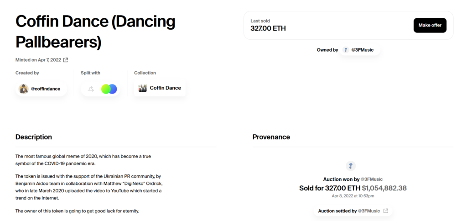Open the Coffin Dance collection thumbnail
The width and height of the screenshot is (467, 221).
[143, 88]
